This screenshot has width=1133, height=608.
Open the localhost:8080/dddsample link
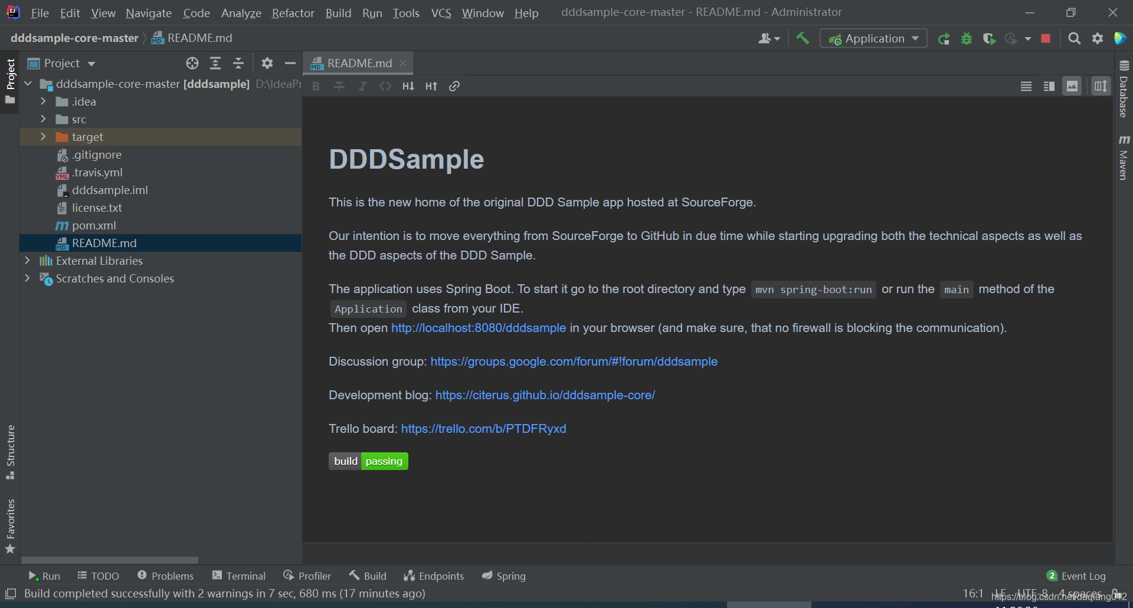[479, 328]
